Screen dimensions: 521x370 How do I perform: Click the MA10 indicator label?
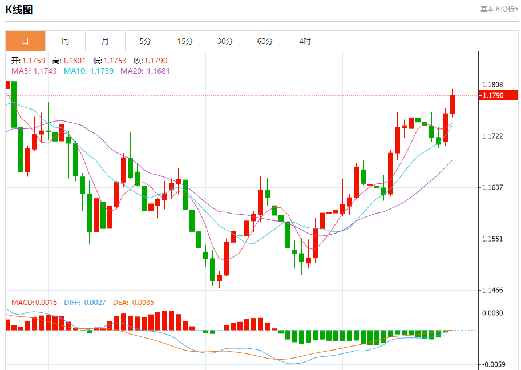(88, 71)
